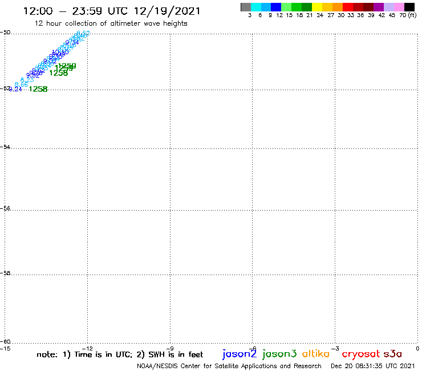422x371 pixels.
Task: Click the black swatch ending the legend
Action: (409, 7)
